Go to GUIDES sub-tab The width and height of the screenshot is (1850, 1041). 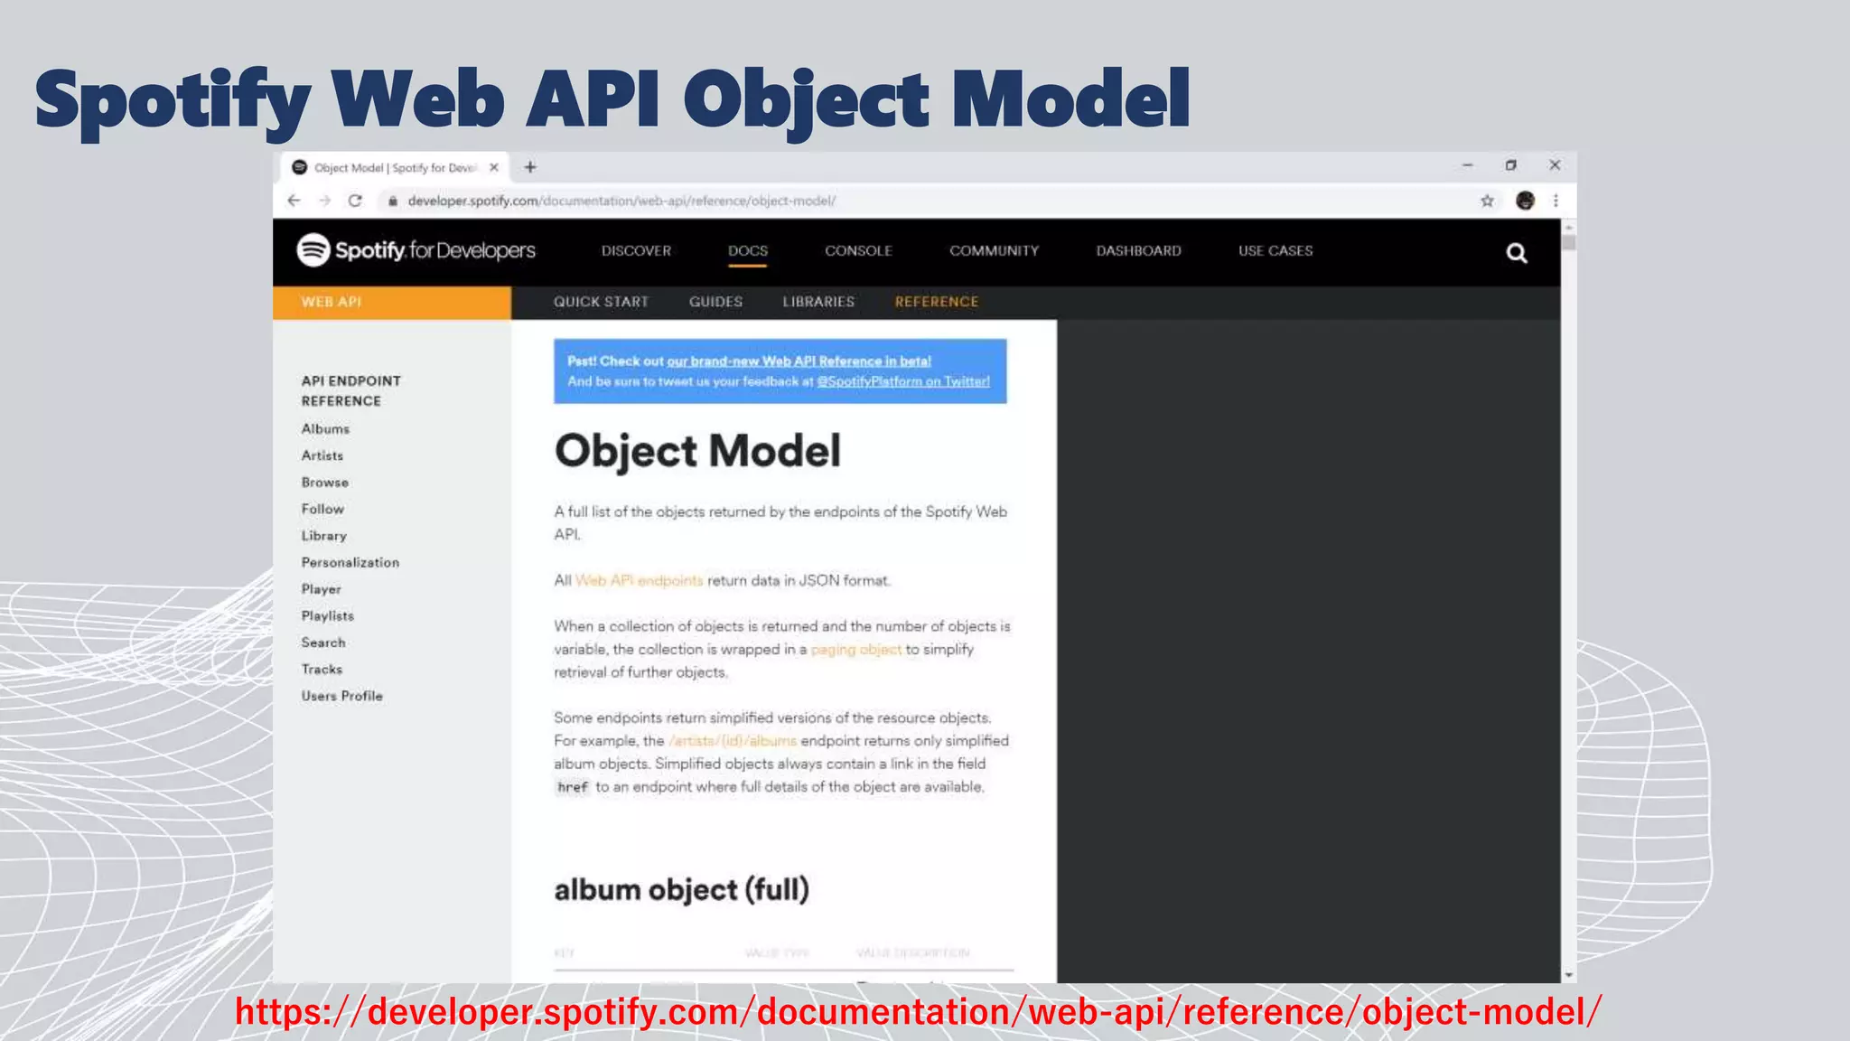pyautogui.click(x=715, y=302)
